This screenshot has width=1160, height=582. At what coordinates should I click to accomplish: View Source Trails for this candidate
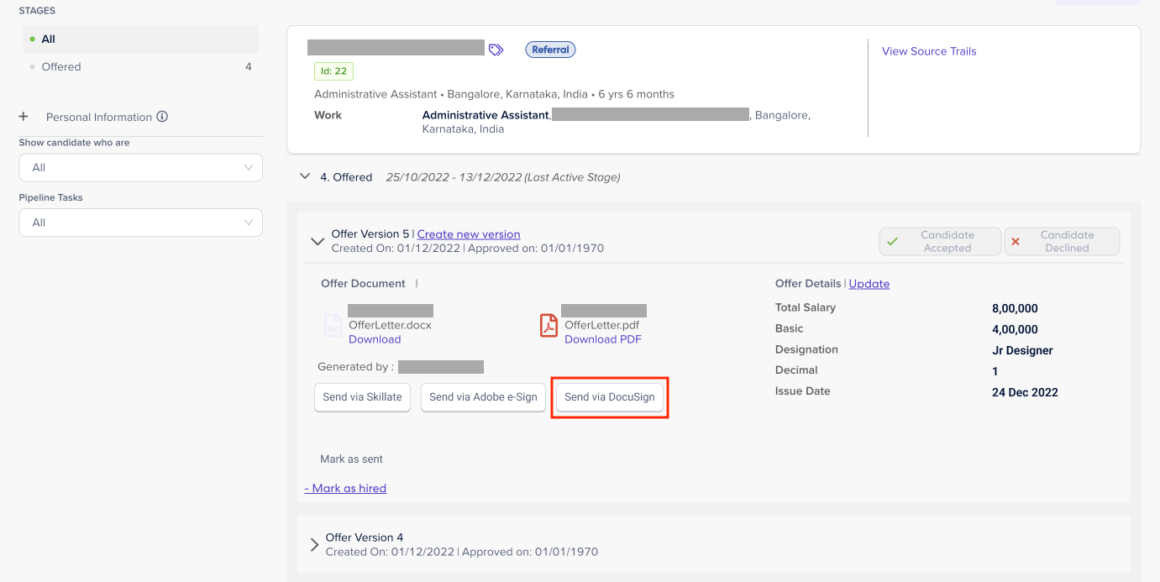point(929,51)
